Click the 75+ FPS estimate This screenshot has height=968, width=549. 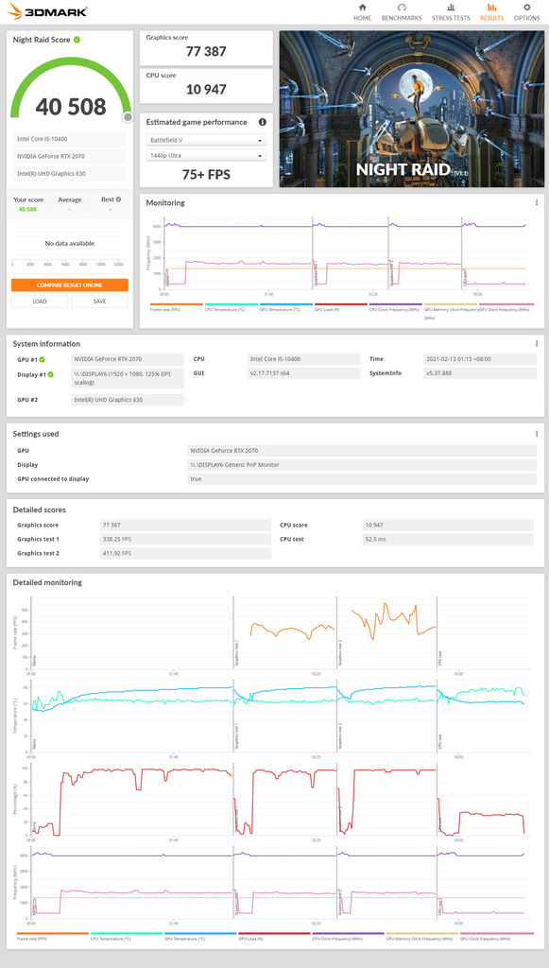point(206,175)
